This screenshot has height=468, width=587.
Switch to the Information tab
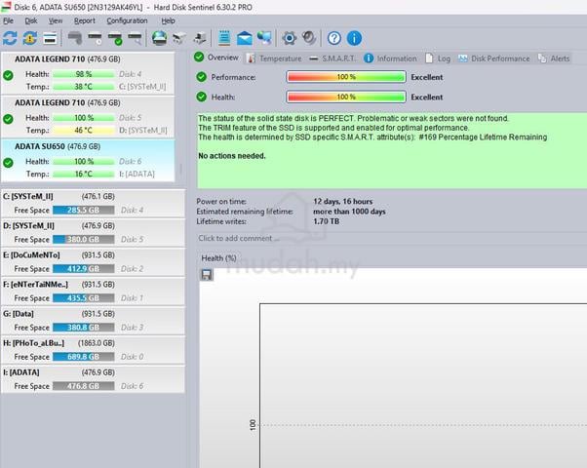coord(390,58)
